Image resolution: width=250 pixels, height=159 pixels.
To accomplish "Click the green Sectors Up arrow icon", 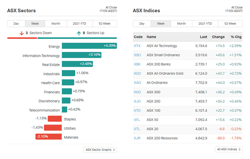I will pyautogui.click(x=79, y=33).
